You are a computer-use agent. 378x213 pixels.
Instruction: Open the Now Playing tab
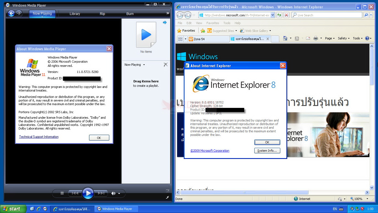[42, 14]
